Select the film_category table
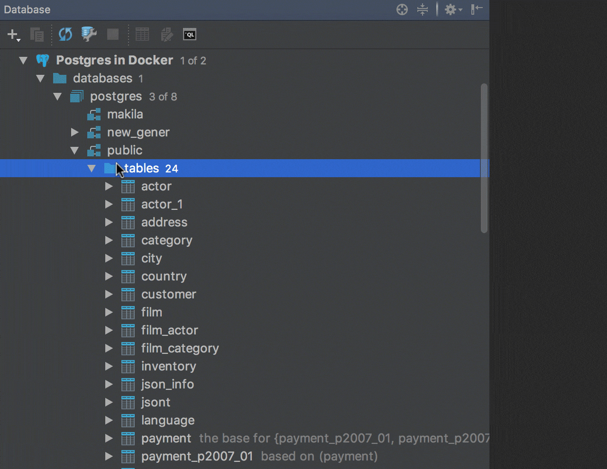The width and height of the screenshot is (607, 469). [180, 349]
